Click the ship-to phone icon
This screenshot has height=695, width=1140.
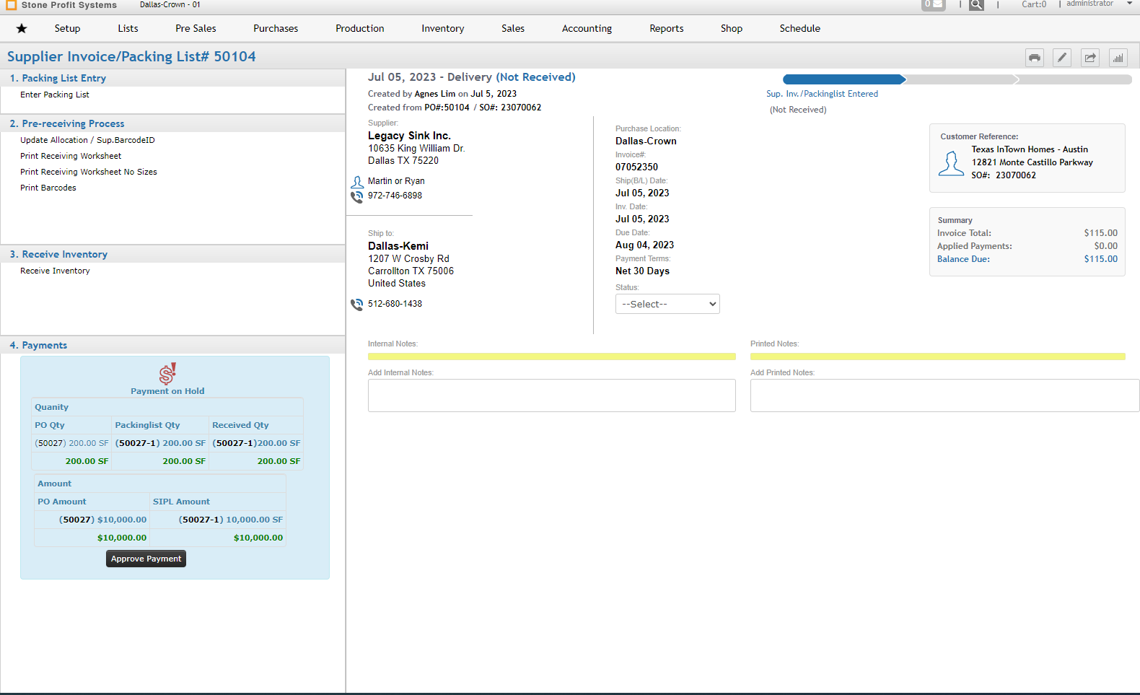click(357, 305)
